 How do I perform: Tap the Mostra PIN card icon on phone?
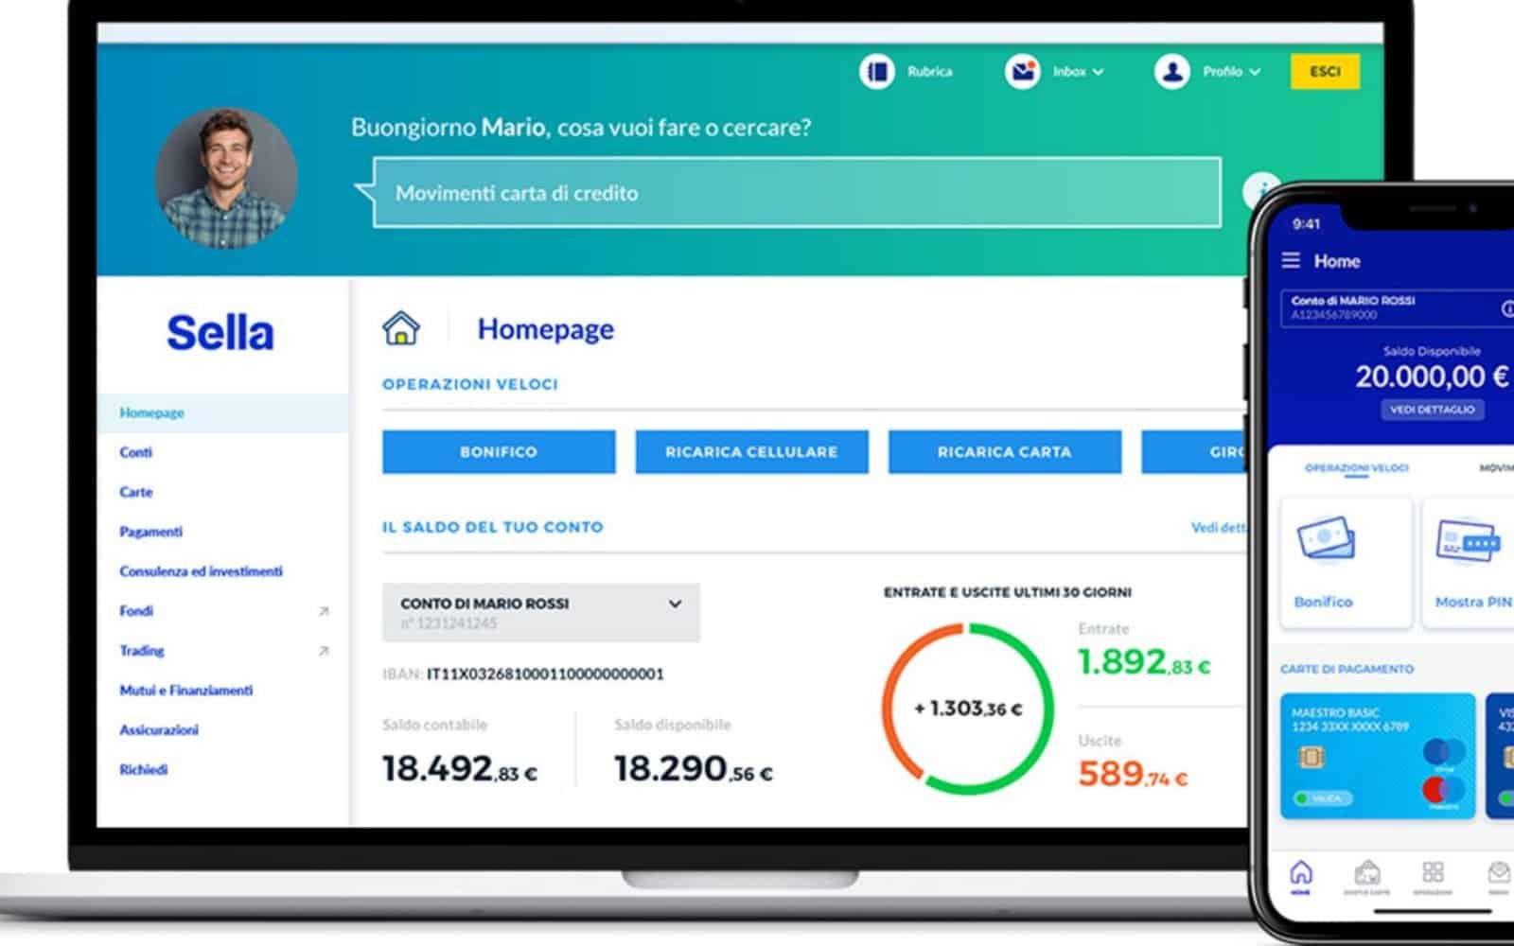tap(1467, 541)
